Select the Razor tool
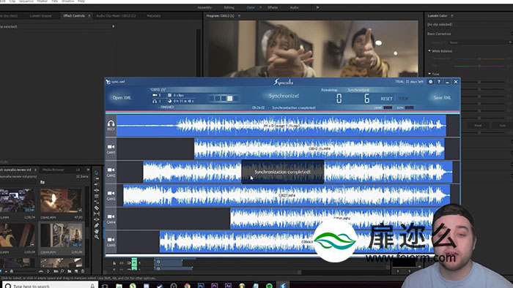This screenshot has width=513, height=288. (97, 208)
